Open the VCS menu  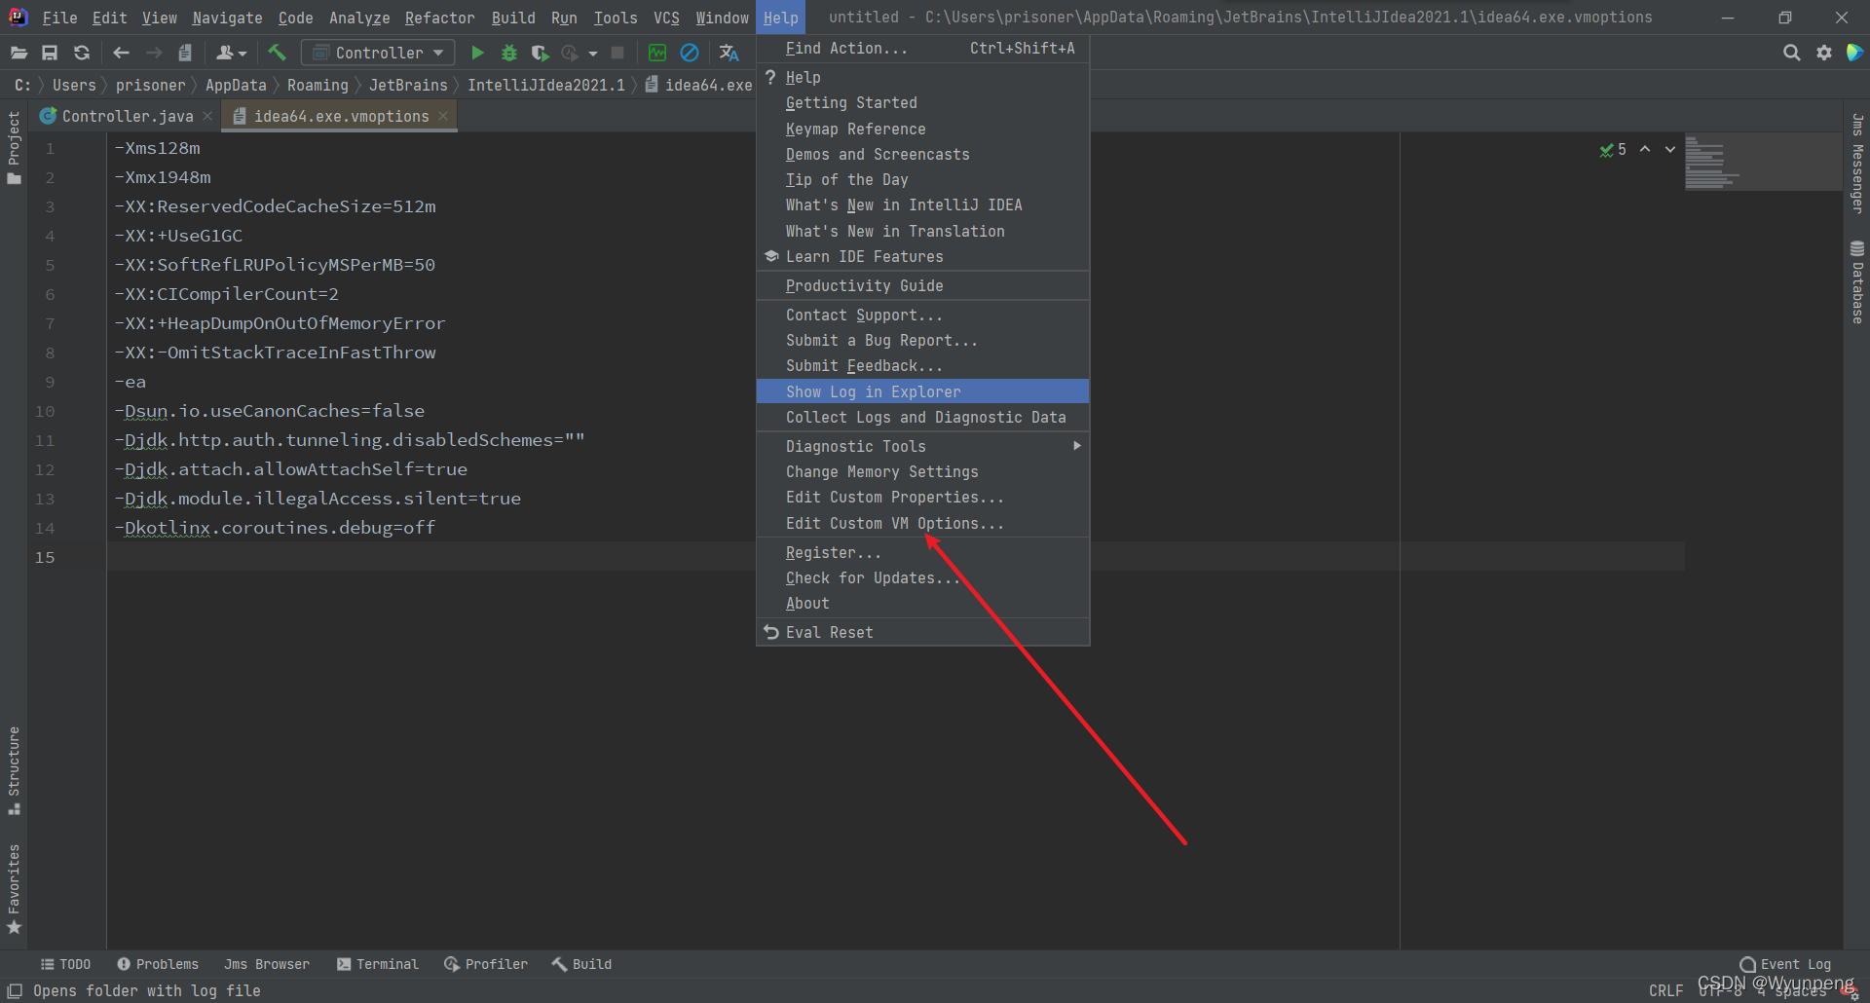(x=666, y=18)
